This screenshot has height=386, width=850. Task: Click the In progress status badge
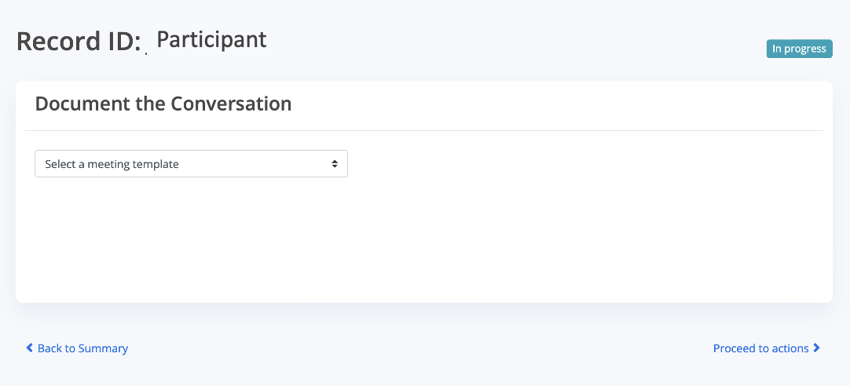point(799,49)
